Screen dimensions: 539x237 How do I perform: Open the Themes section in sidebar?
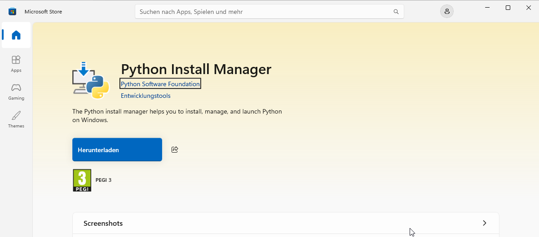(x=16, y=119)
